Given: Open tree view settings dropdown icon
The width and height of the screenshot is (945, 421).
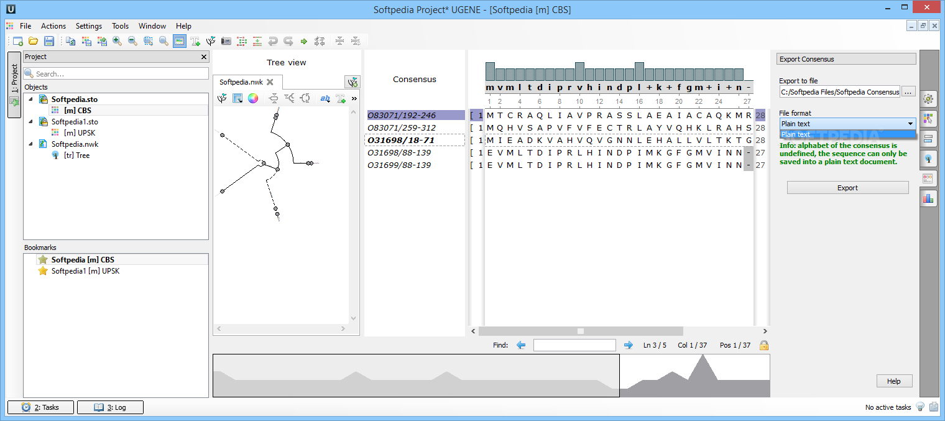Looking at the screenshot, I should pyautogui.click(x=237, y=98).
